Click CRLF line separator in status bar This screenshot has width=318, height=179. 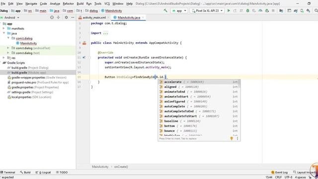tap(278, 177)
